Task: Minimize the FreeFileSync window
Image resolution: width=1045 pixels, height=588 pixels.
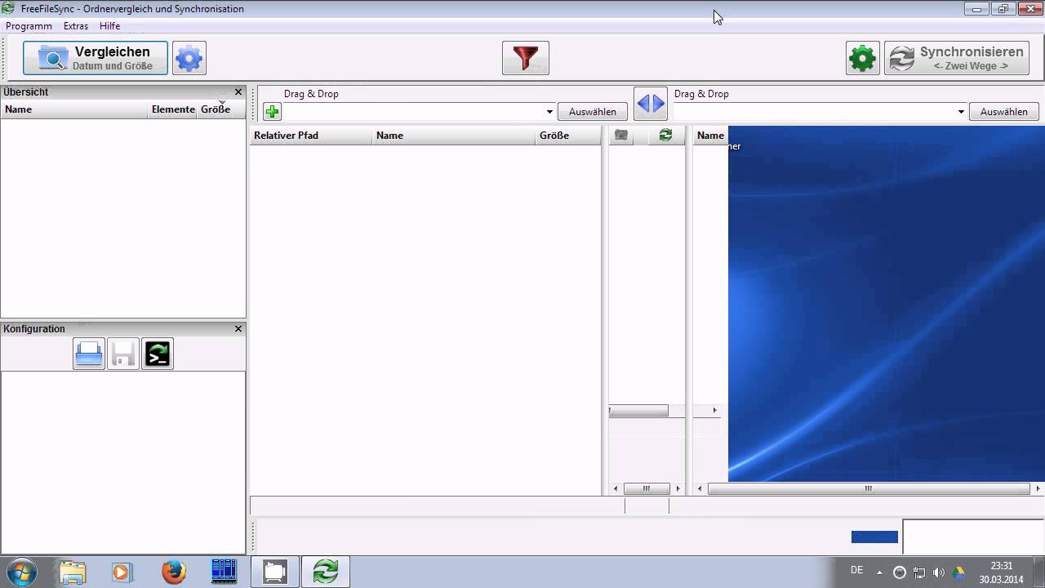Action: [976, 9]
